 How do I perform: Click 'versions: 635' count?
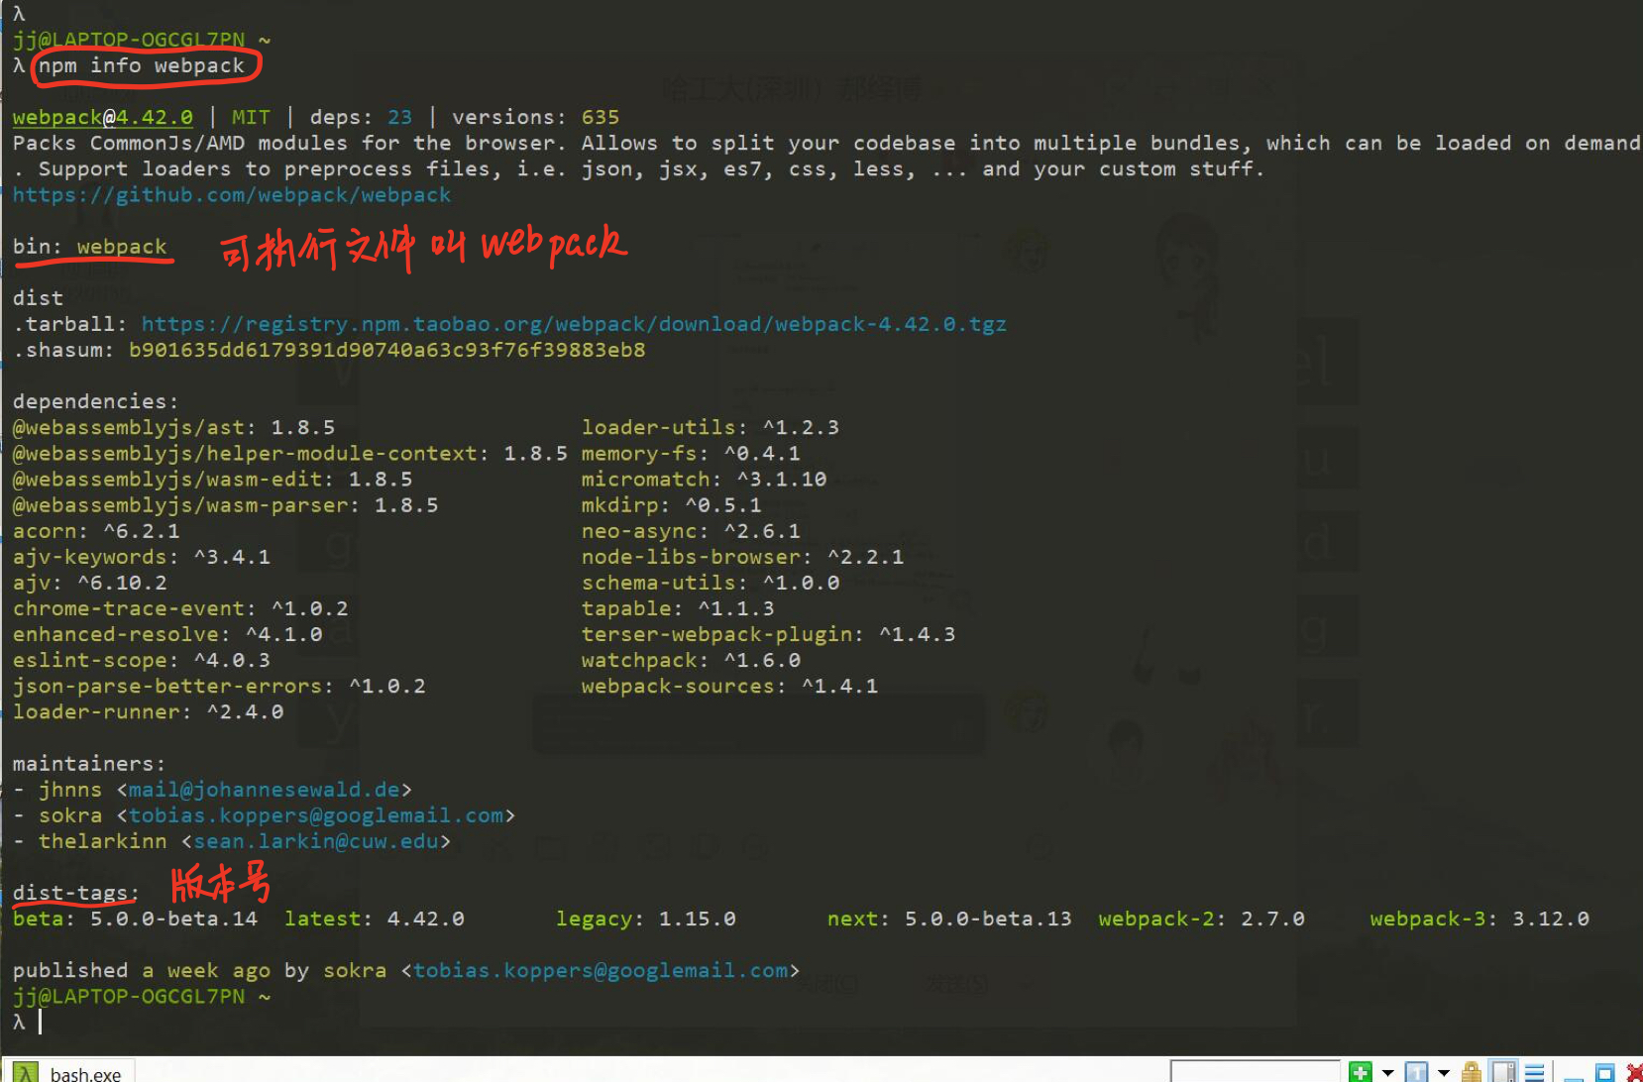tap(536, 117)
